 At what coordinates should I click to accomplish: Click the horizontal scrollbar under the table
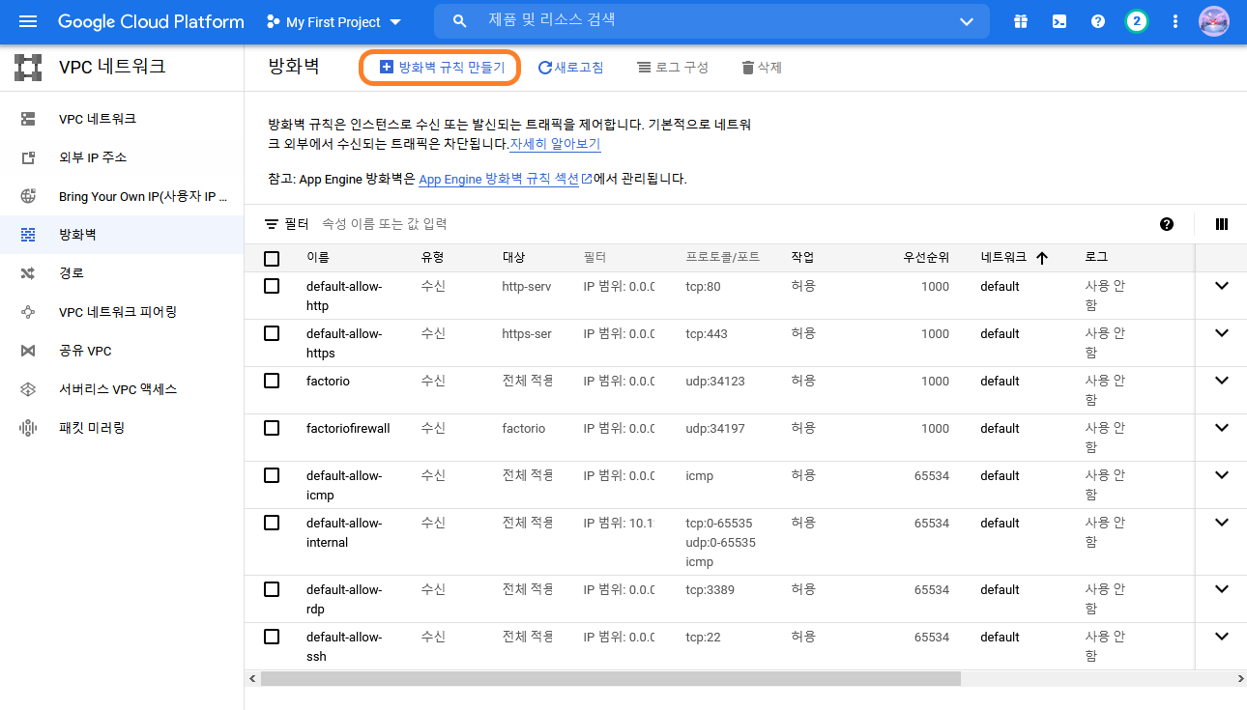click(611, 678)
